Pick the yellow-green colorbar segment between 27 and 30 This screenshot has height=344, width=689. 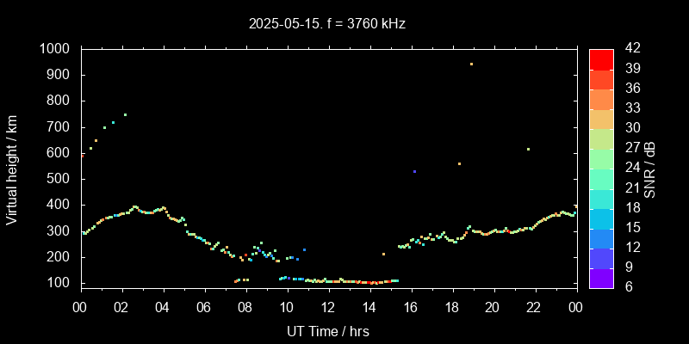click(x=601, y=138)
